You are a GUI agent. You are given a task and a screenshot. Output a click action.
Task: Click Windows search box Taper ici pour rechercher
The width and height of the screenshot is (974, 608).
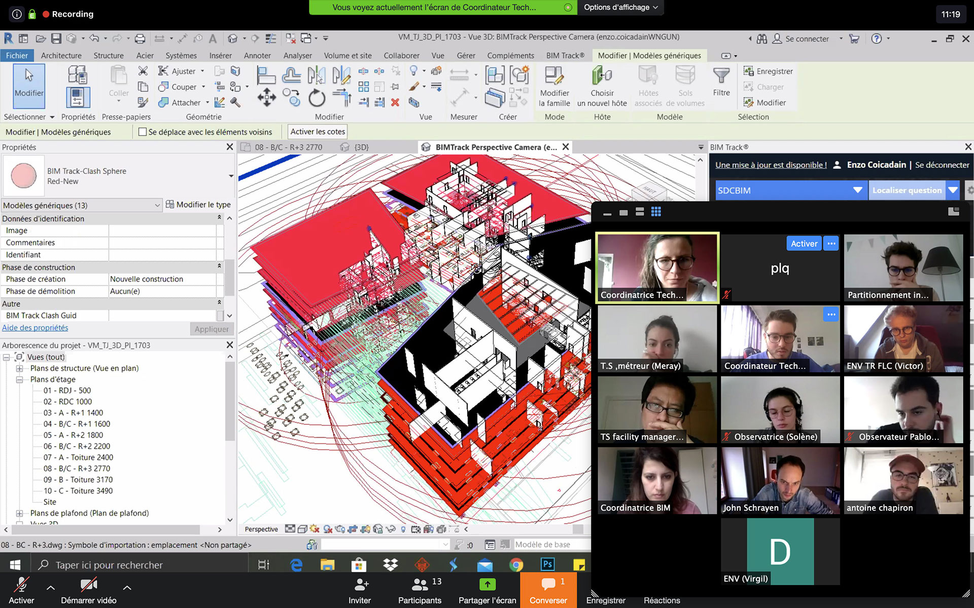tap(140, 564)
